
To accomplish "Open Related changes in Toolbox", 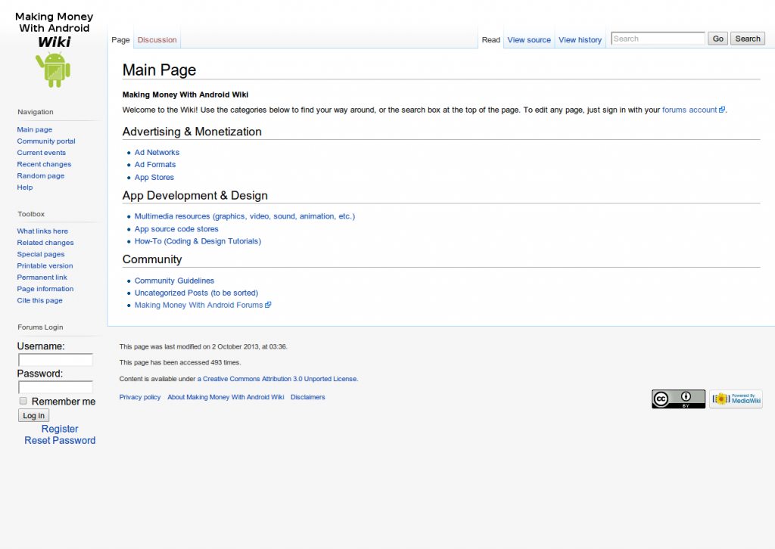I will (45, 243).
